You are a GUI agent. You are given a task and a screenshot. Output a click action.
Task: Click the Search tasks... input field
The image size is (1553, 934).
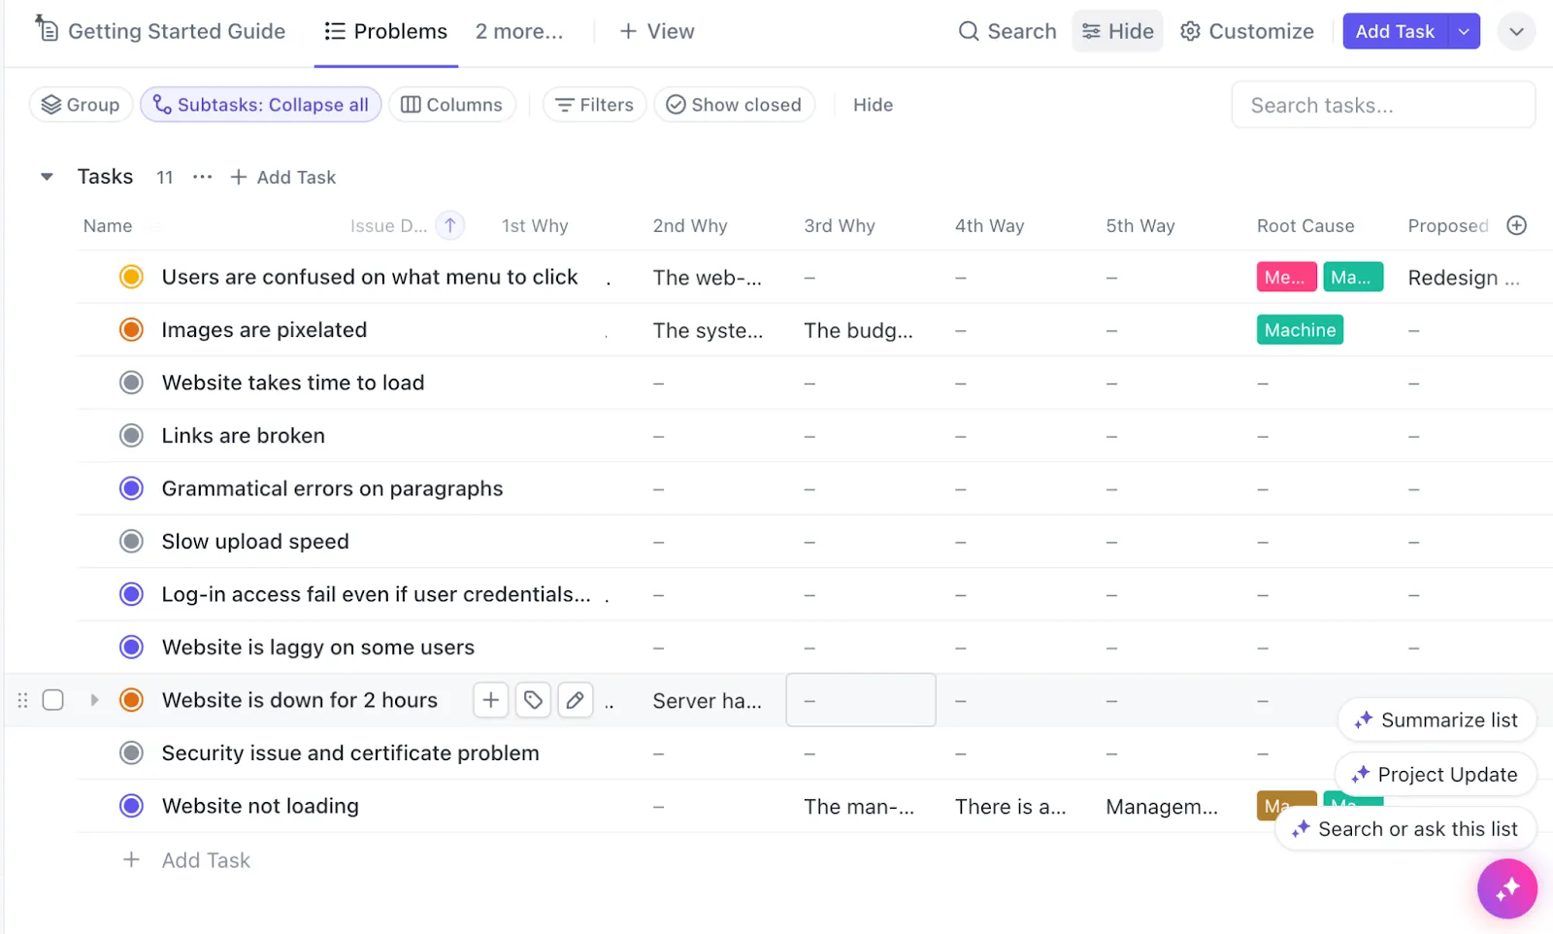click(x=1383, y=105)
